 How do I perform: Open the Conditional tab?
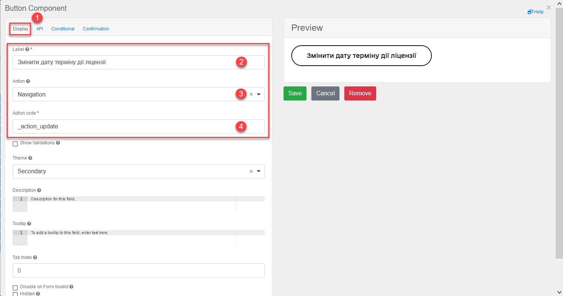[x=63, y=29]
